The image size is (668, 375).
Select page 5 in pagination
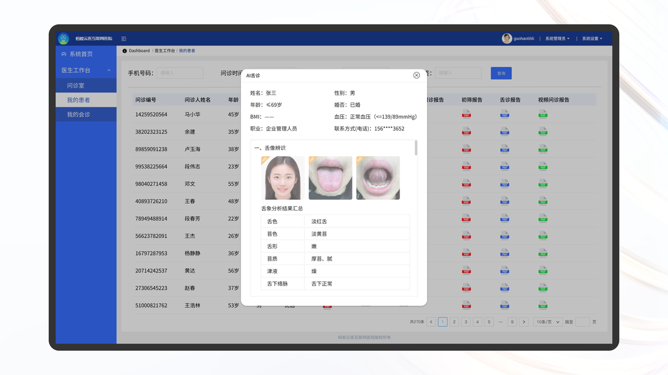489,322
